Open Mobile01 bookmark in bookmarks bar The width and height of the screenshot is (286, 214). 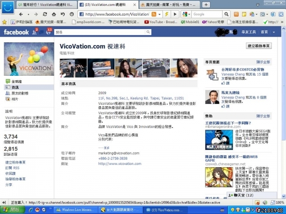coord(190,22)
